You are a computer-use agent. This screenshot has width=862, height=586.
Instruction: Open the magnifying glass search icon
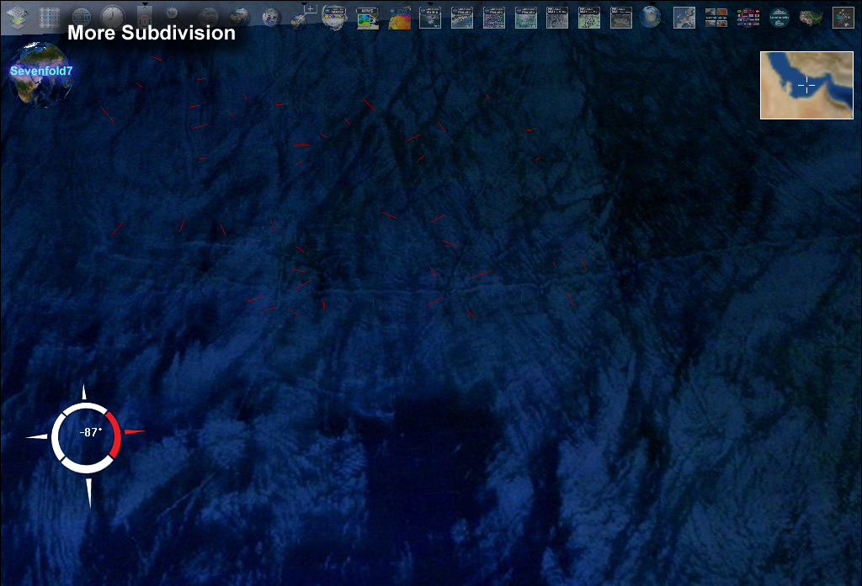(175, 17)
